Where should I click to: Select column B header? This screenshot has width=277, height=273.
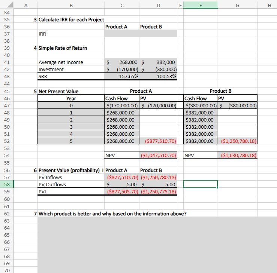coord(71,5)
